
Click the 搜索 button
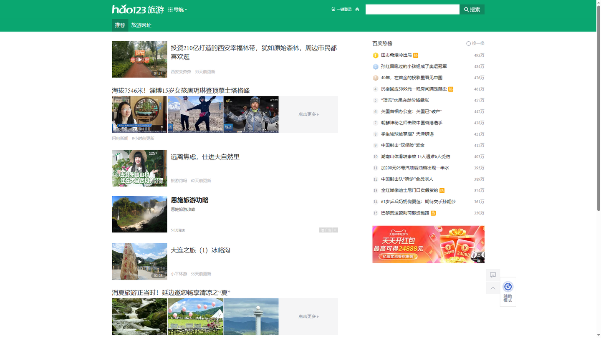click(x=472, y=9)
